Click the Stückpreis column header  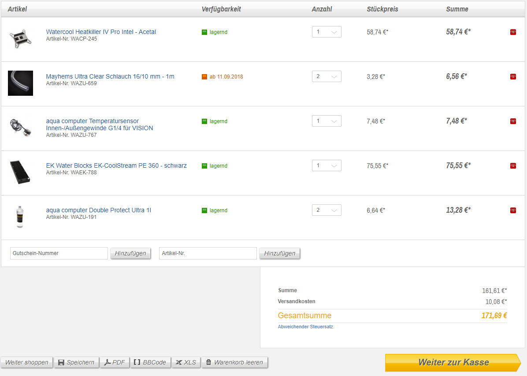pos(382,9)
